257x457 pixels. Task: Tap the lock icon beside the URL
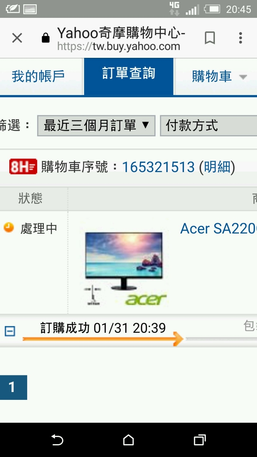(x=46, y=38)
